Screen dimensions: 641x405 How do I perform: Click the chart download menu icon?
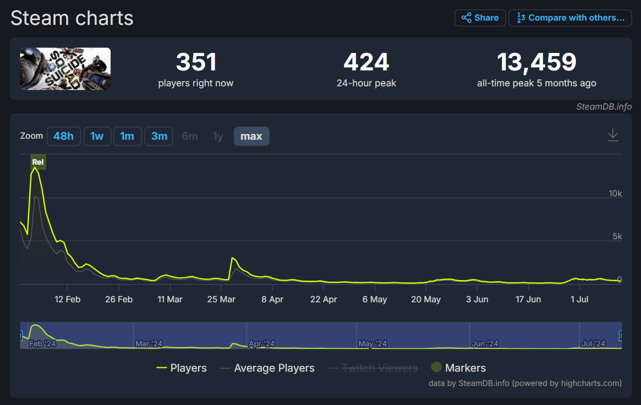pyautogui.click(x=612, y=135)
